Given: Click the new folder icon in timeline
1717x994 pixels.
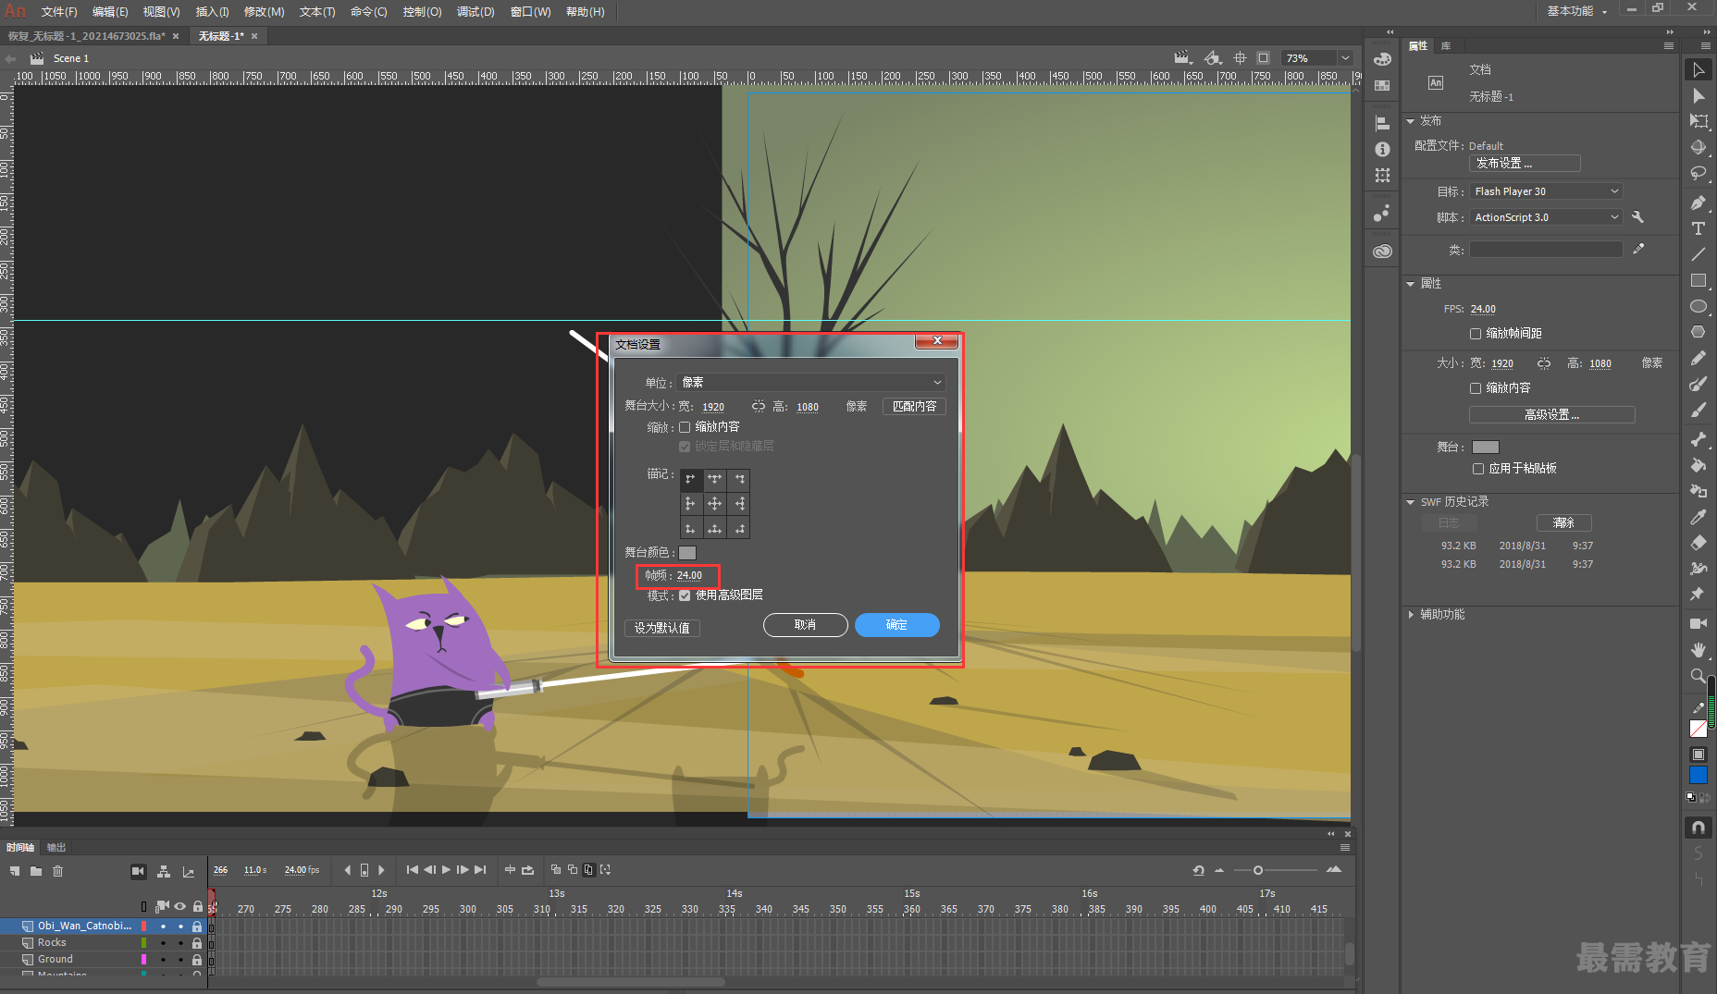Looking at the screenshot, I should click(36, 871).
